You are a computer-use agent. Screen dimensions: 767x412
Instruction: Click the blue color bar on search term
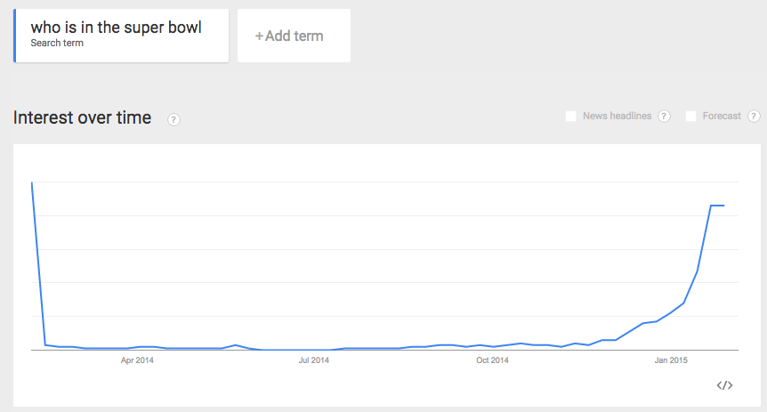(15, 36)
